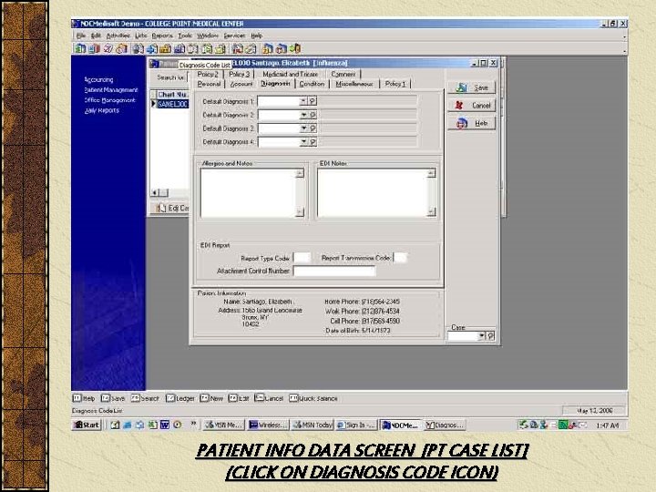Viewport: 656px width, 492px height.
Task: Click inside the EDI Notes box
Action: (373, 193)
